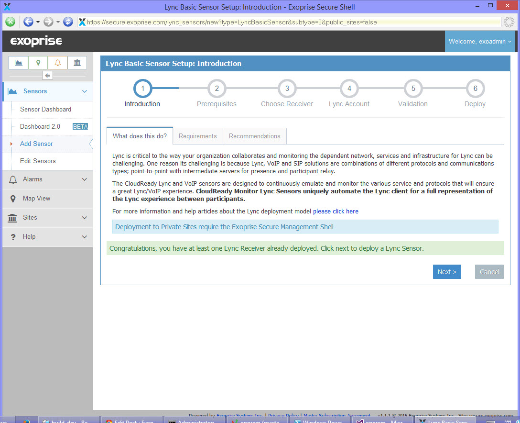Select wizard step 4 Lync Account
This screenshot has width=520, height=423.
point(349,89)
